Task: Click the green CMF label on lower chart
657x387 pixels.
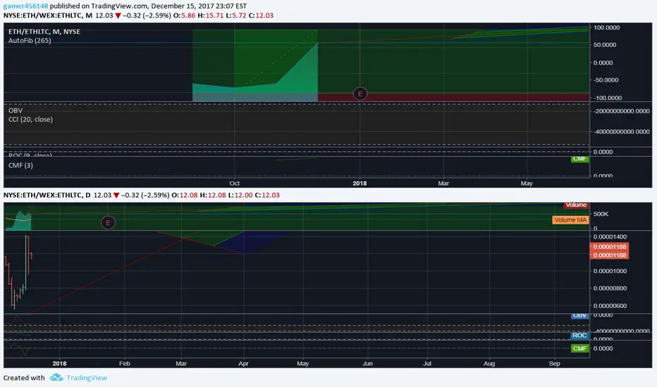Action: 579,348
